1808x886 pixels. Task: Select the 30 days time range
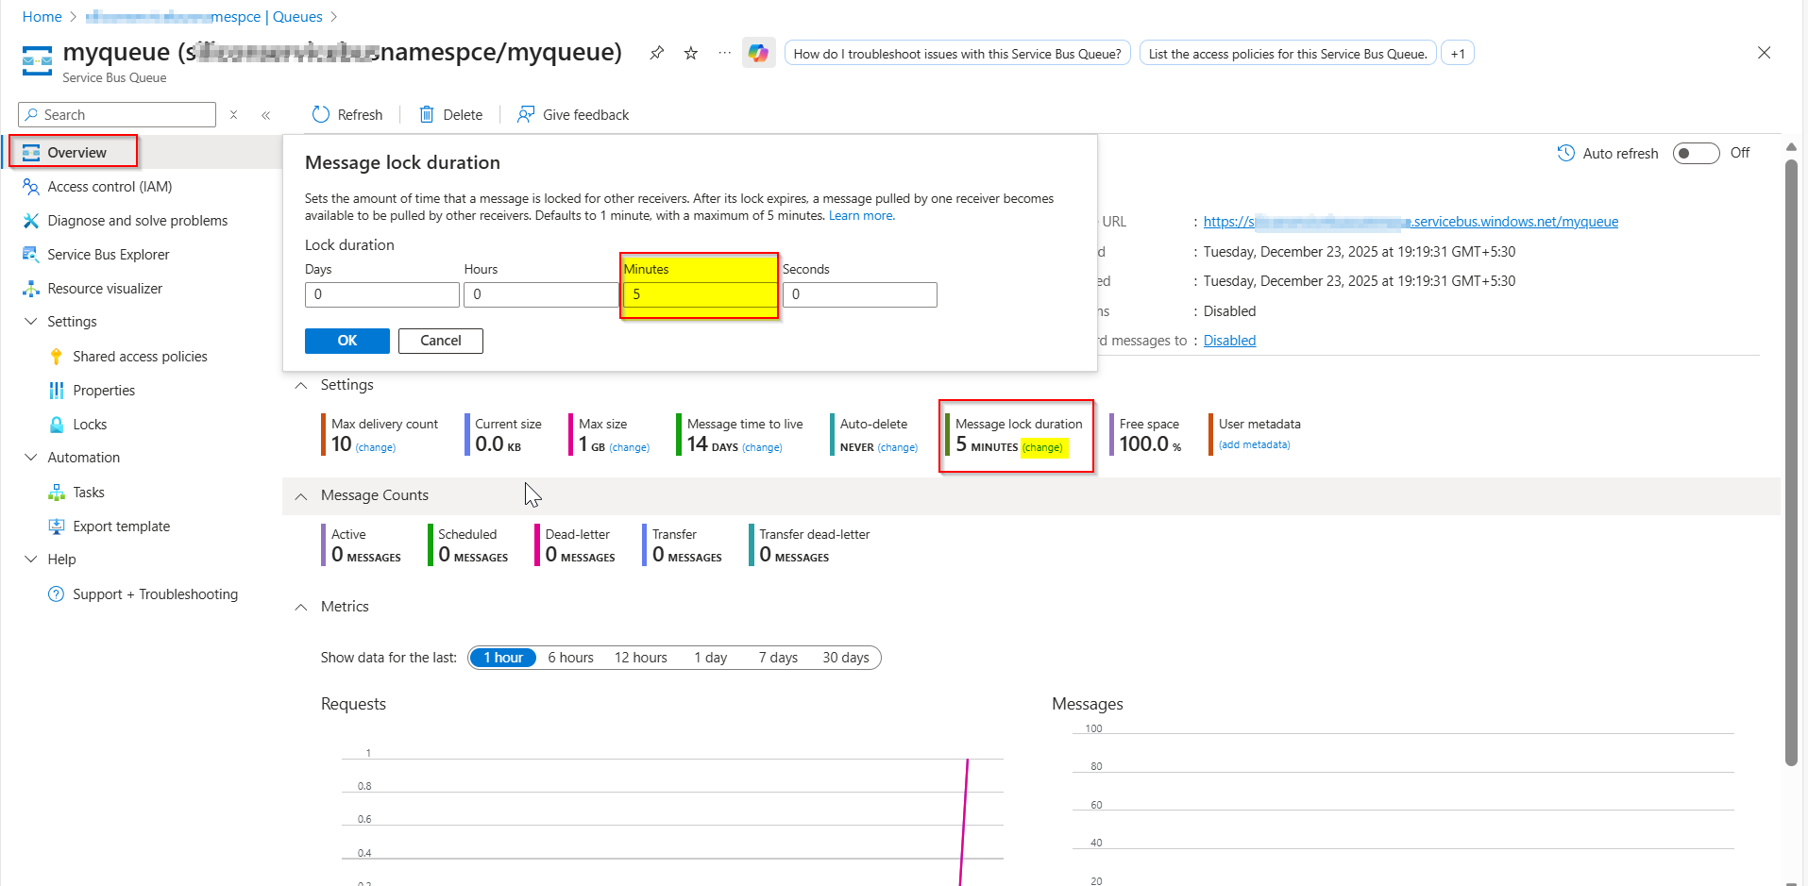coord(846,658)
